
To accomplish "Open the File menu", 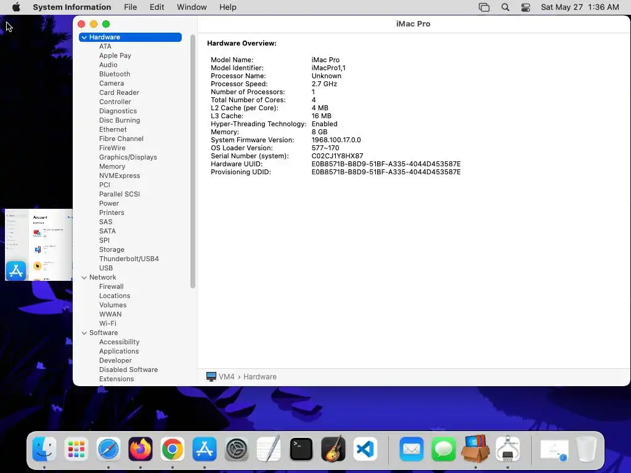I will coord(131,7).
